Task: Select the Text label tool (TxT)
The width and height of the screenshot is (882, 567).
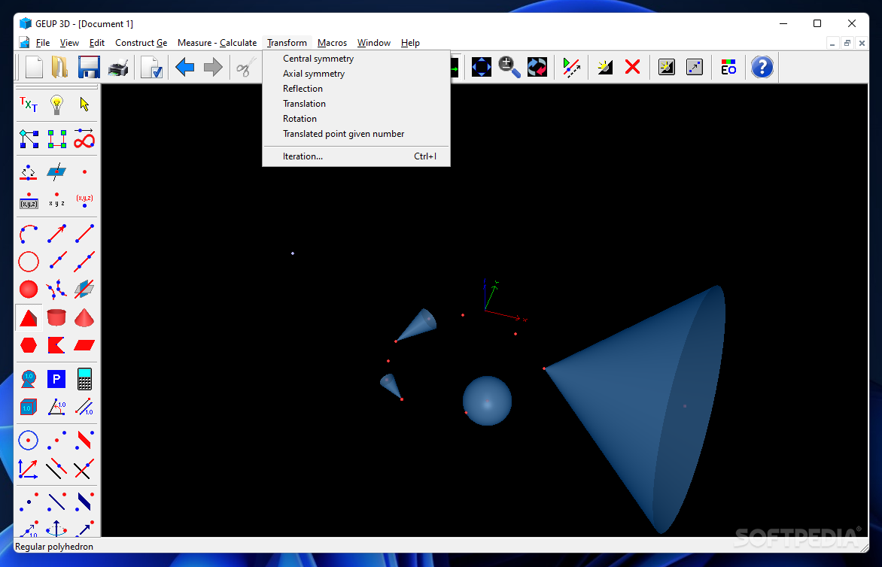Action: 29,105
